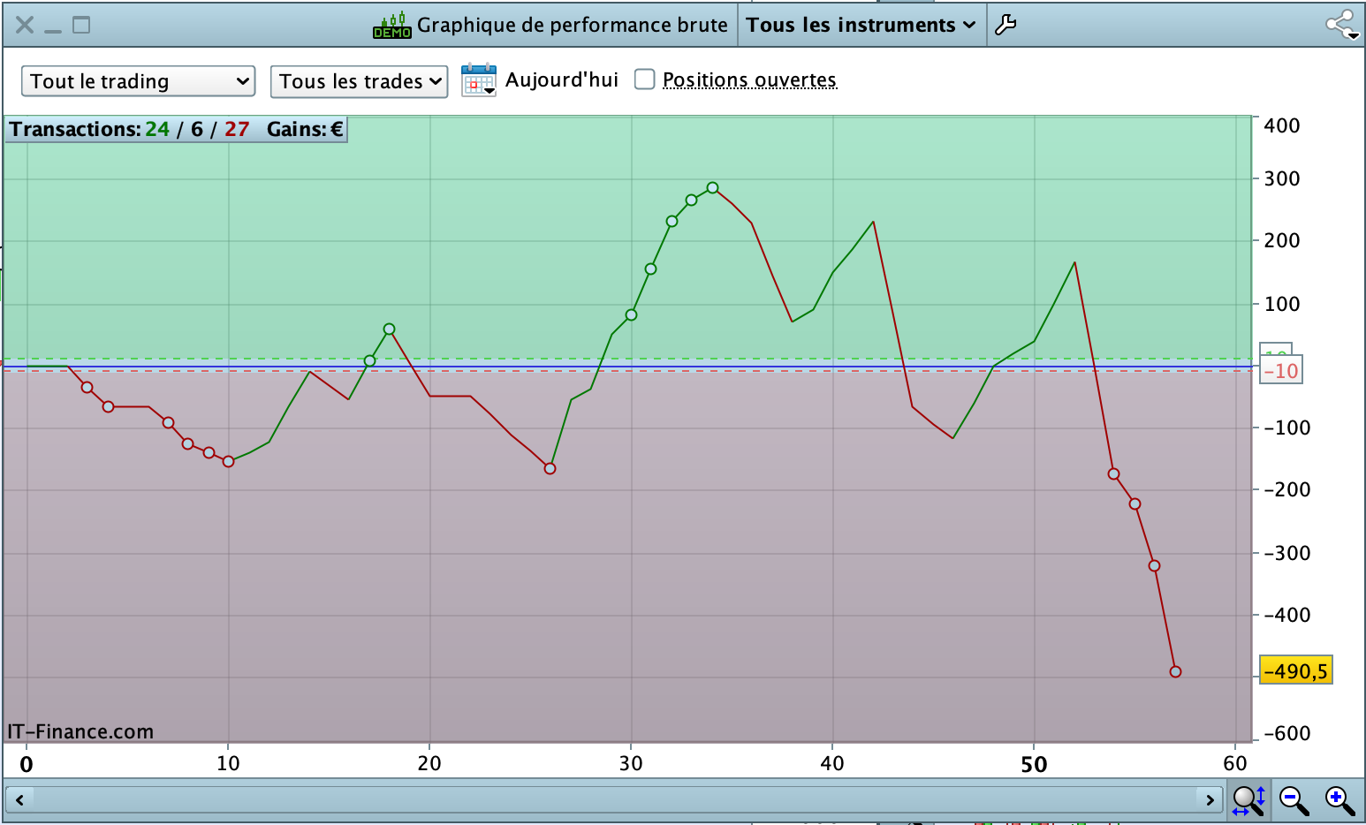This screenshot has height=825, width=1366.
Task: Click the scrollbar right arrow
Action: [1210, 800]
